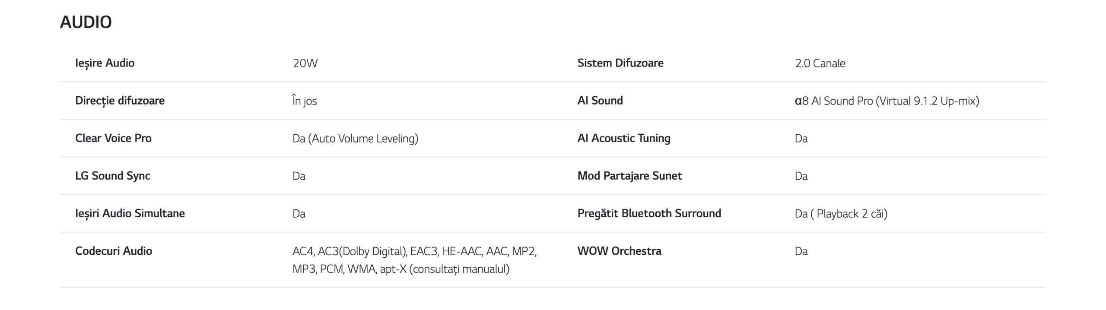Select the Direcție difuzoare label

coord(120,101)
